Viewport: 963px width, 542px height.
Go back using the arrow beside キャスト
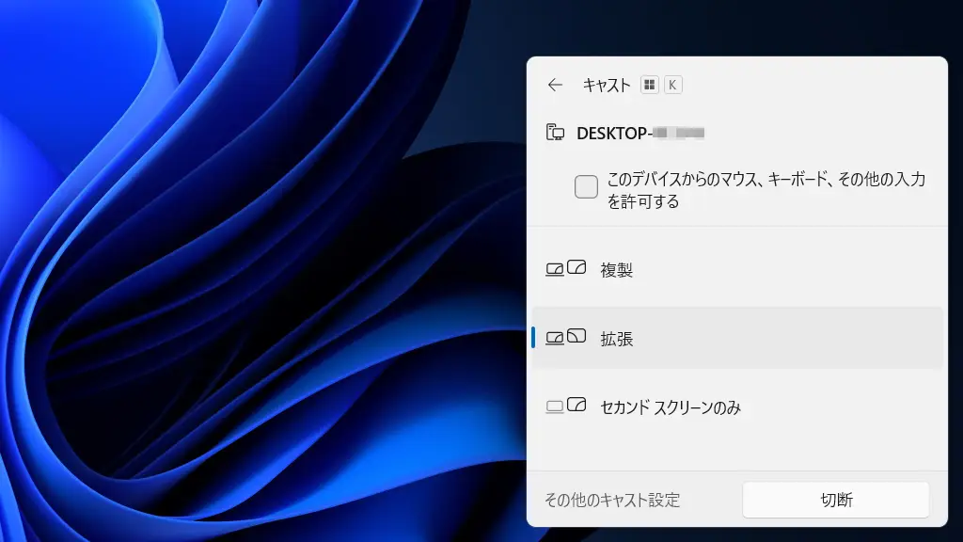[x=555, y=85]
